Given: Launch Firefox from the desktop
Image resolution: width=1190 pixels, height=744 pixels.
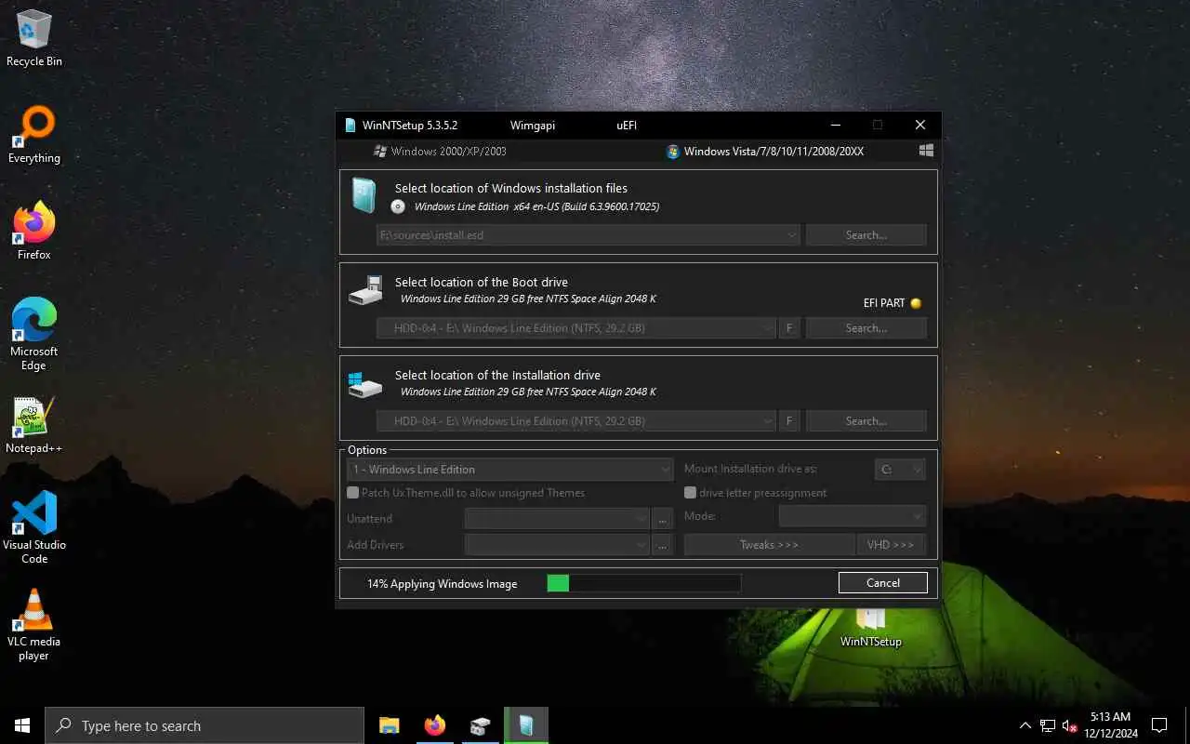Looking at the screenshot, I should 33,232.
